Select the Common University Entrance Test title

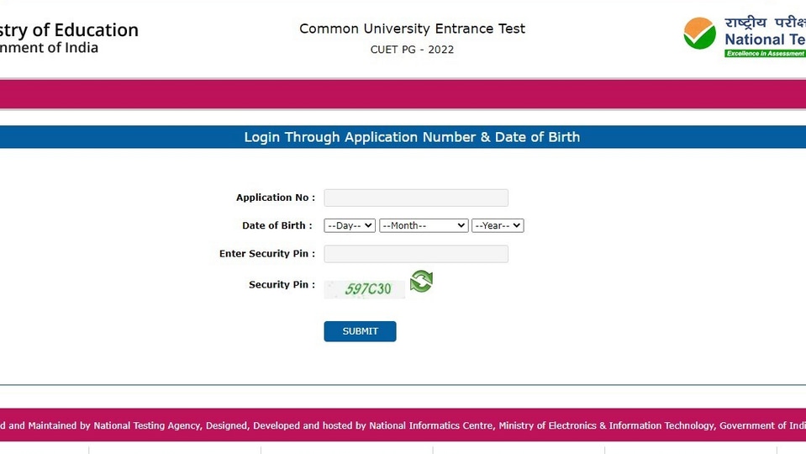coord(413,29)
